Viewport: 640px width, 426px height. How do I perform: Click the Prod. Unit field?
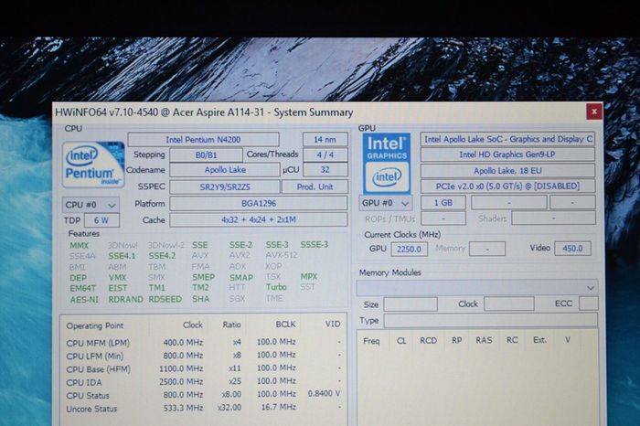tap(315, 186)
